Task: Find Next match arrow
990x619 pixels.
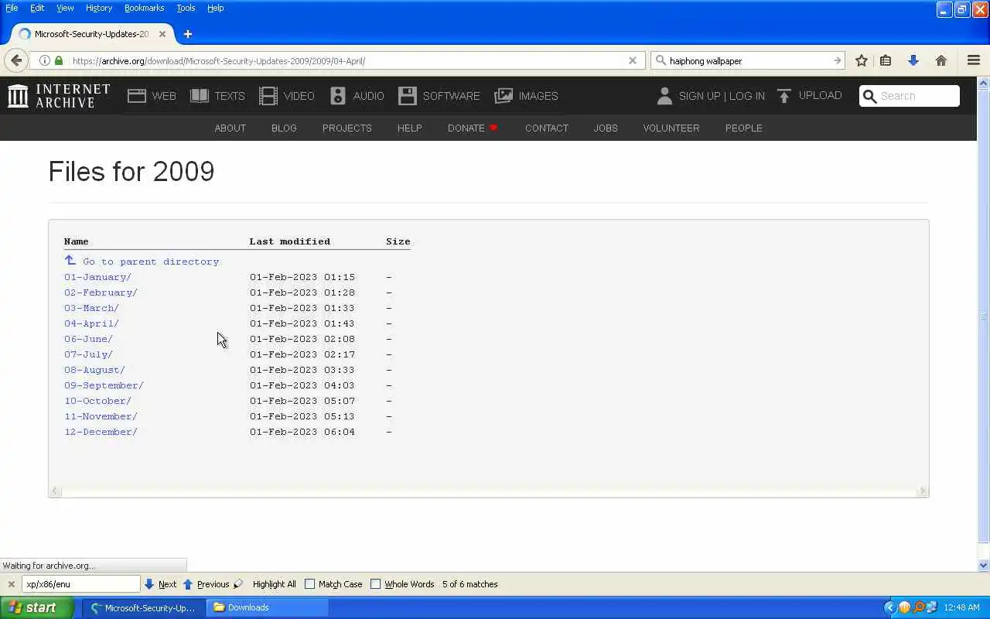Action: coord(149,584)
